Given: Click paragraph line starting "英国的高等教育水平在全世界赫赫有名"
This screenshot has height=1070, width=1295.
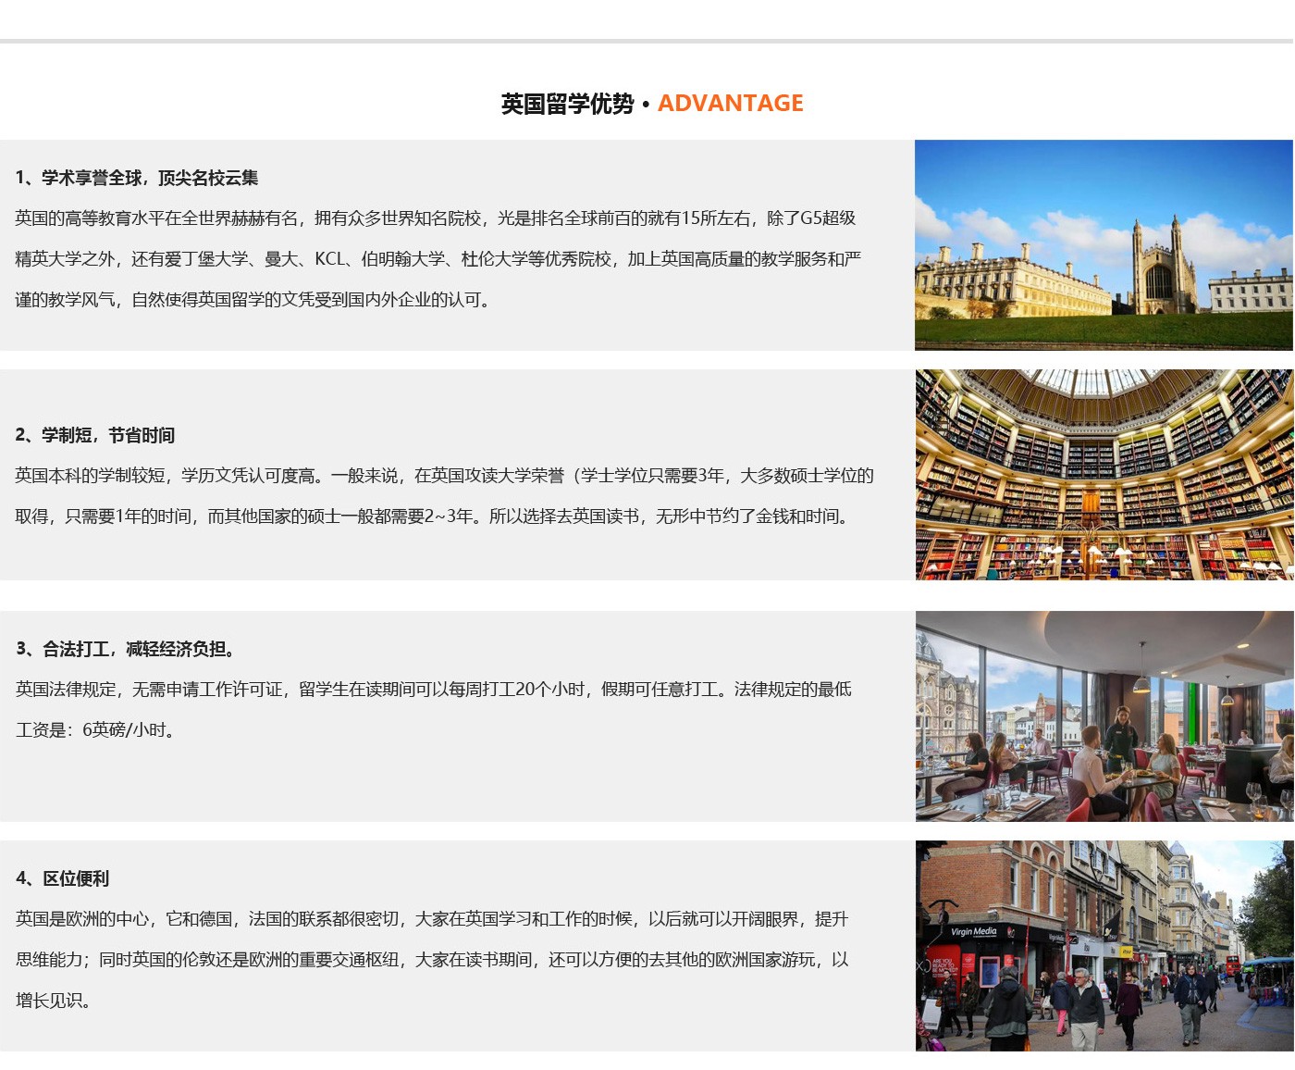Looking at the screenshot, I should click(436, 218).
